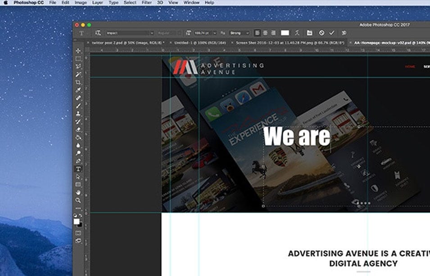Select the Zoom magnifier tool
Image resolution: width=430 pixels, height=276 pixels.
point(78,200)
